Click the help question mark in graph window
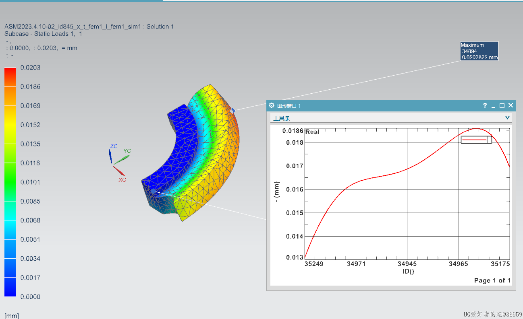Image resolution: width=523 pixels, height=319 pixels. pos(485,105)
